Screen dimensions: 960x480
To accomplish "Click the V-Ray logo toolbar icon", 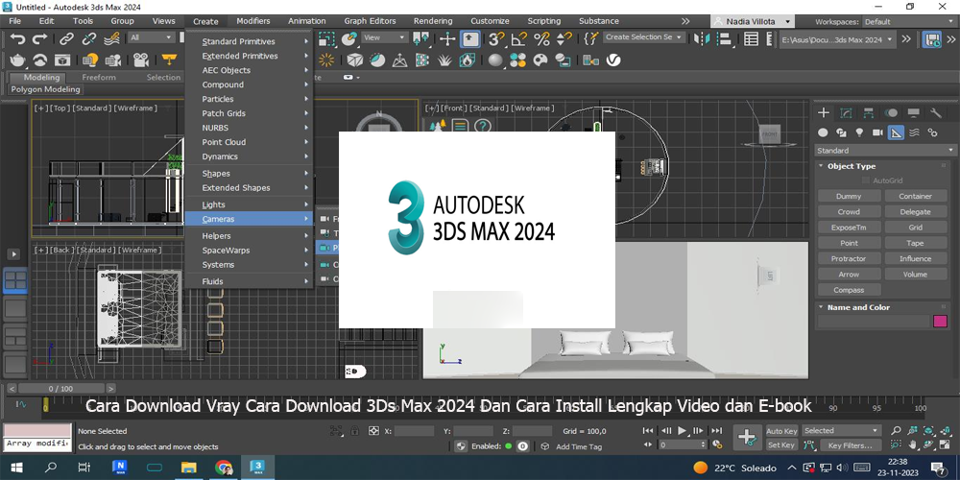I will coord(613,60).
